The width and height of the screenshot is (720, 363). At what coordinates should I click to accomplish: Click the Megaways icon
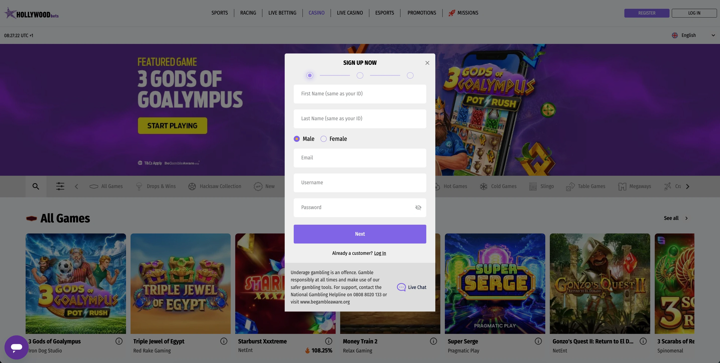(622, 186)
